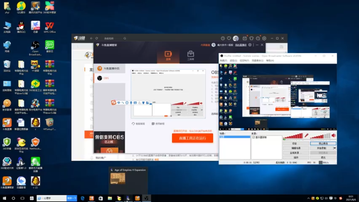Open the 场景集合(S) menu in OBS
The height and width of the screenshot is (202, 359).
click(x=258, y=61)
